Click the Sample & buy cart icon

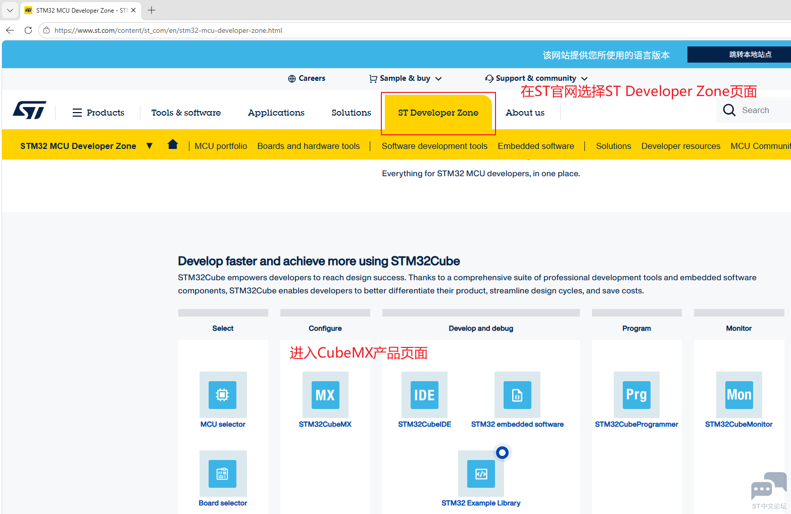[373, 79]
